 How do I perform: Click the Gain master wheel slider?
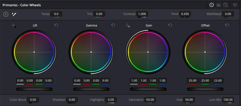tap(148, 89)
